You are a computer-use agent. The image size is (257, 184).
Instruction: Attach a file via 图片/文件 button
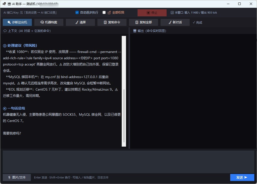tap(17, 177)
